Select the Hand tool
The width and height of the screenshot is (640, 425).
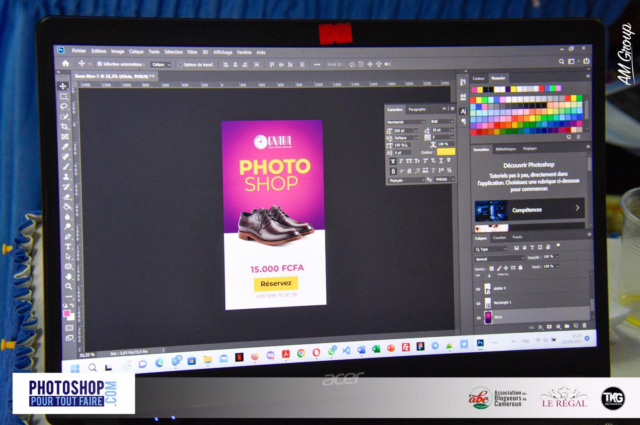pos(69,276)
